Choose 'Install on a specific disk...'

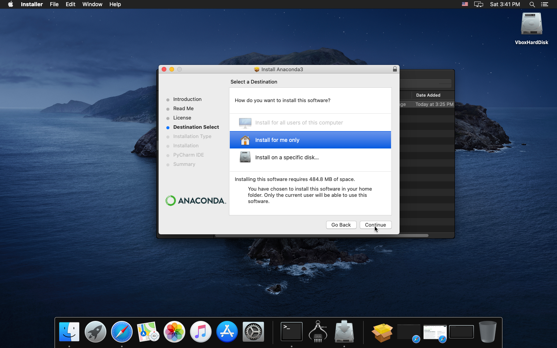(x=310, y=157)
